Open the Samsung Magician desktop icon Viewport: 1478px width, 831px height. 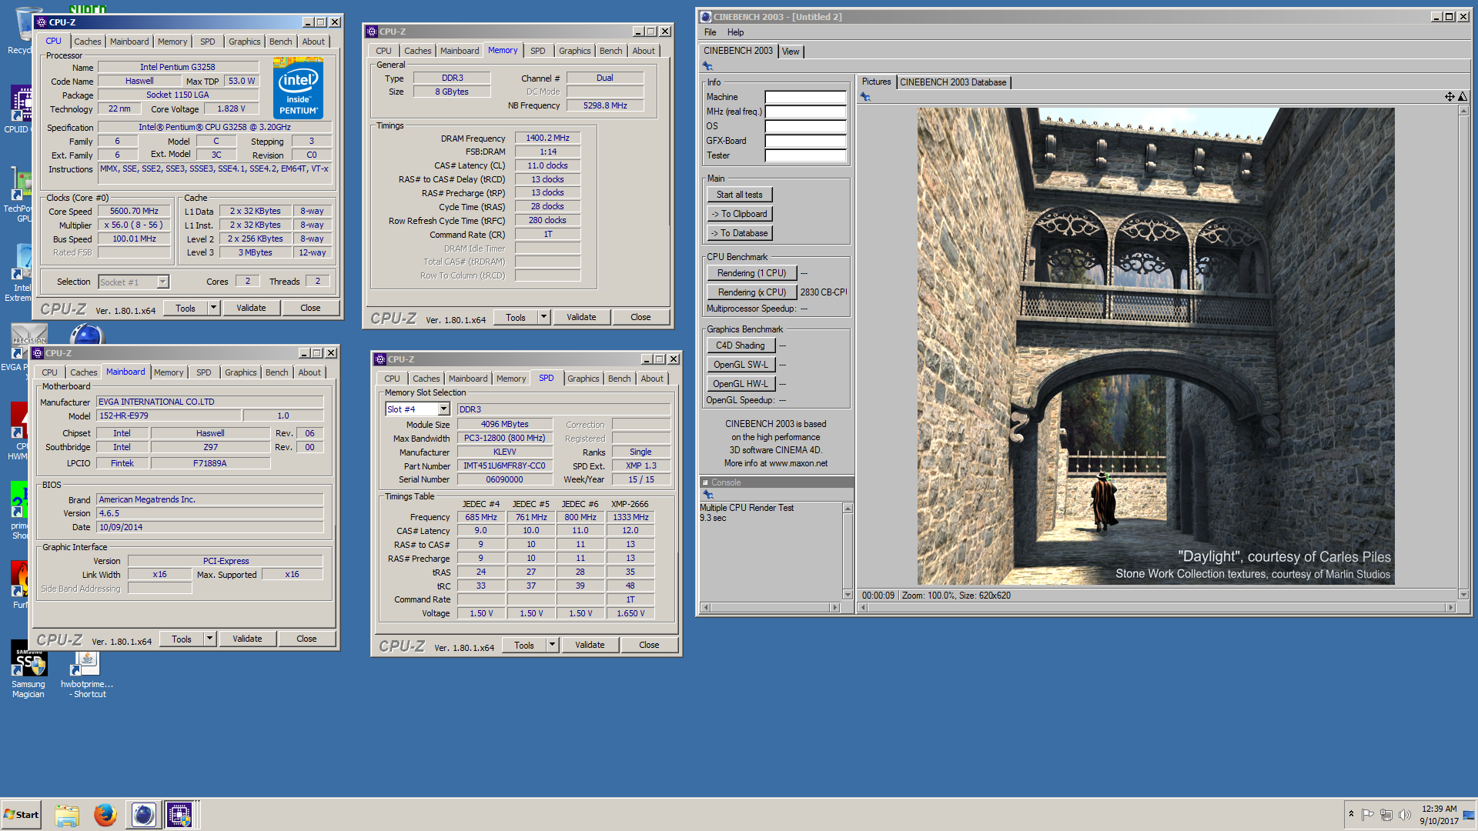pos(28,670)
